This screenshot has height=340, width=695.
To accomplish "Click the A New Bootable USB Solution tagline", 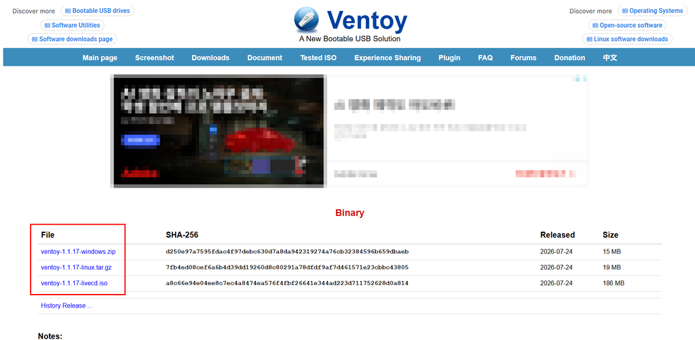I will [350, 39].
